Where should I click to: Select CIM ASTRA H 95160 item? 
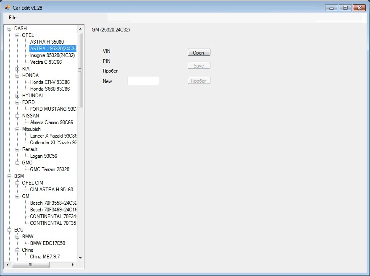(51, 190)
